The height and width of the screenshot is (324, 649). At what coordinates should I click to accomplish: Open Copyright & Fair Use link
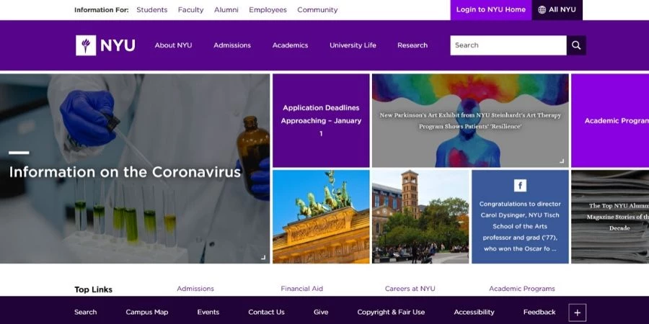[x=391, y=312]
